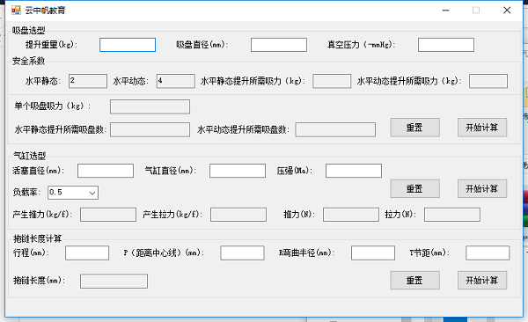Click the 水平动态 safety factor field
528x322 pixels.
175,81
